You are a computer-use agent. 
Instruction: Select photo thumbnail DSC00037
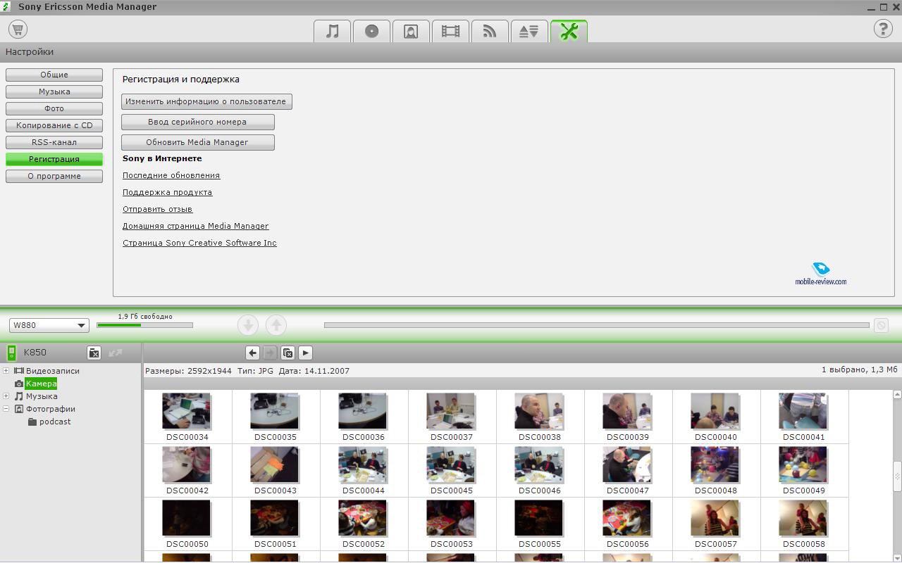(450, 411)
